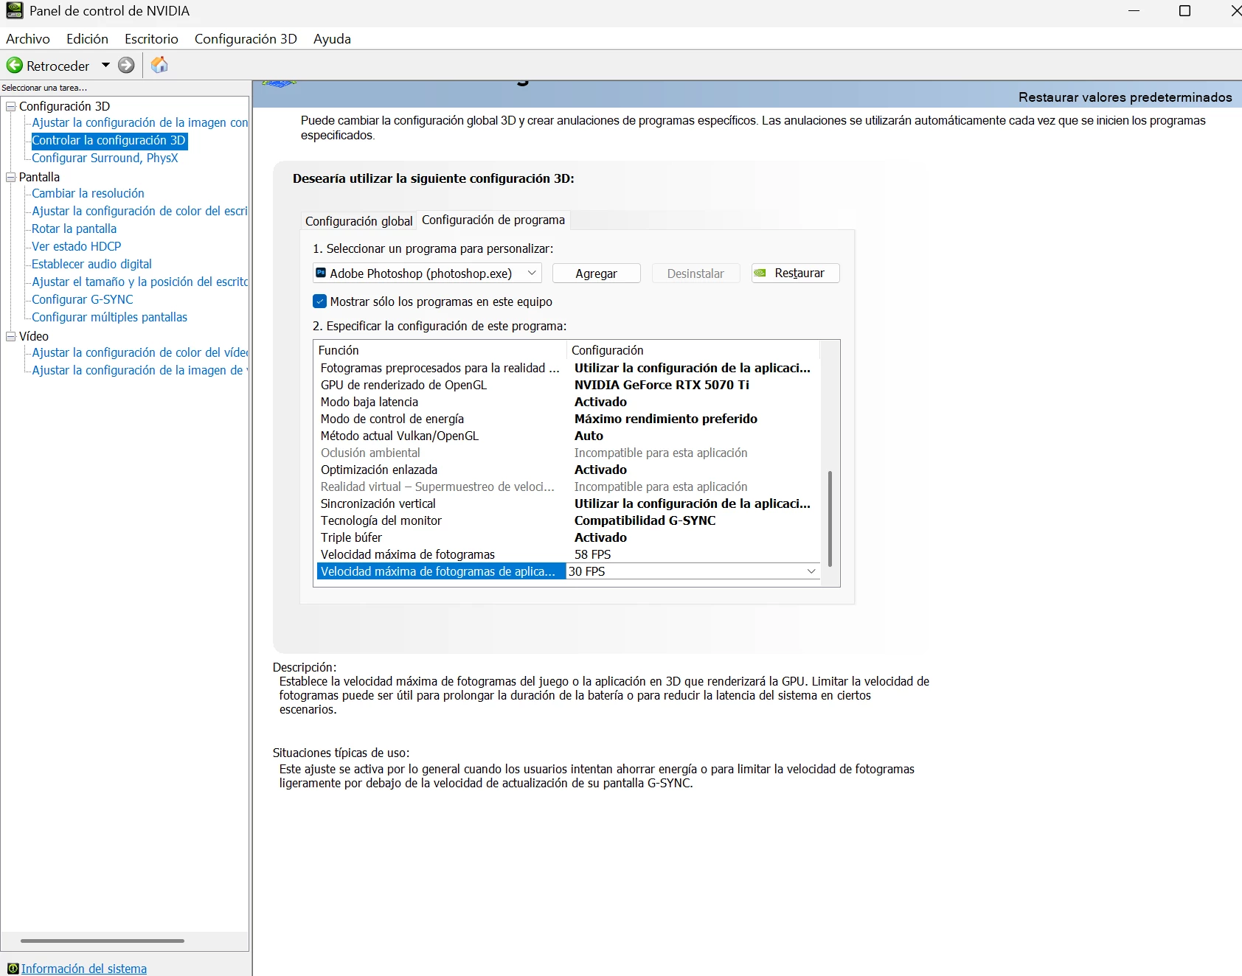1242x976 pixels.
Task: Click the Restaurar button
Action: (x=795, y=273)
